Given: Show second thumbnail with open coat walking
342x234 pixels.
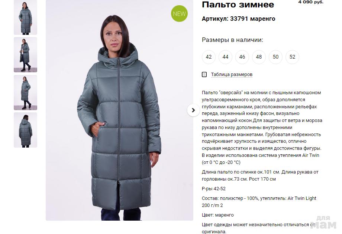Looking at the screenshot, I should click(x=26, y=55).
